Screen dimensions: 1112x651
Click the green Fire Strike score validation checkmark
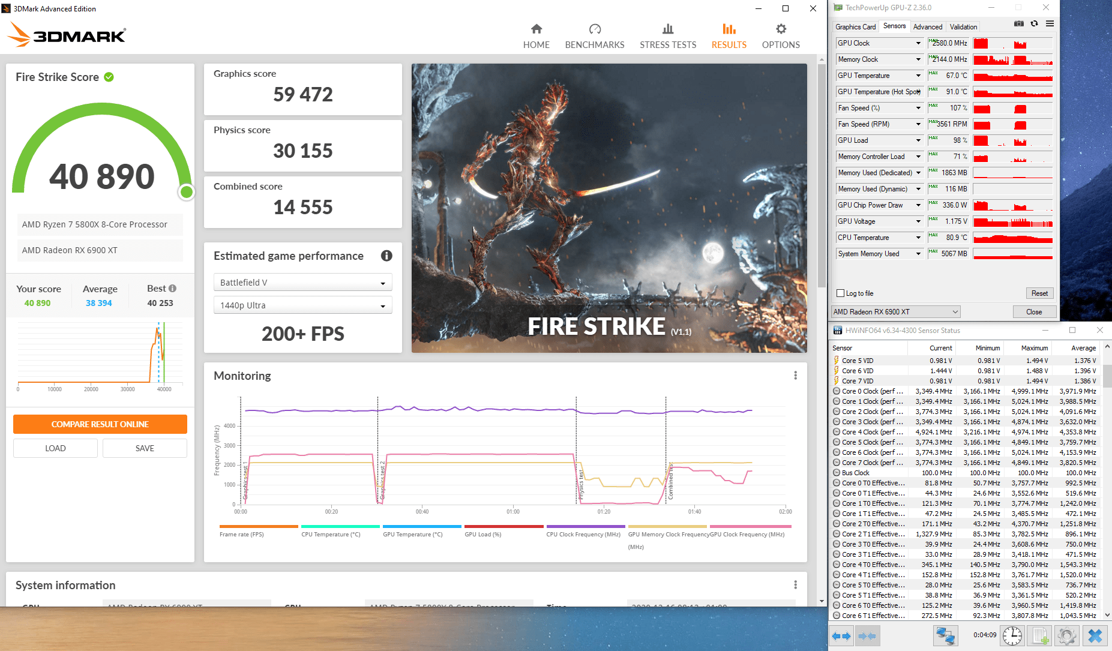coord(109,77)
